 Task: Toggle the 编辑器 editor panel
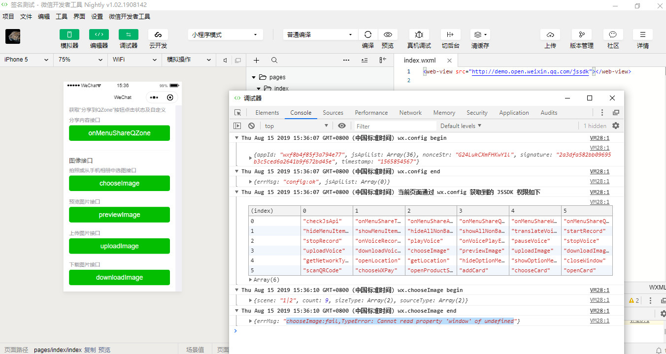pyautogui.click(x=99, y=34)
